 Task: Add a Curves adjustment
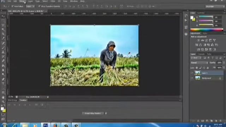206,40
